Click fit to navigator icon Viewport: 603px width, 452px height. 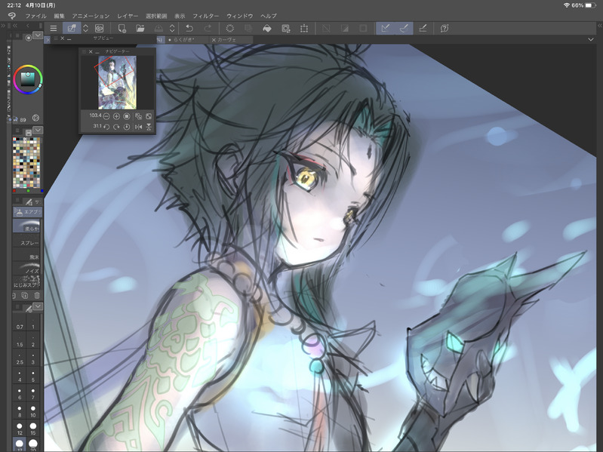[138, 116]
